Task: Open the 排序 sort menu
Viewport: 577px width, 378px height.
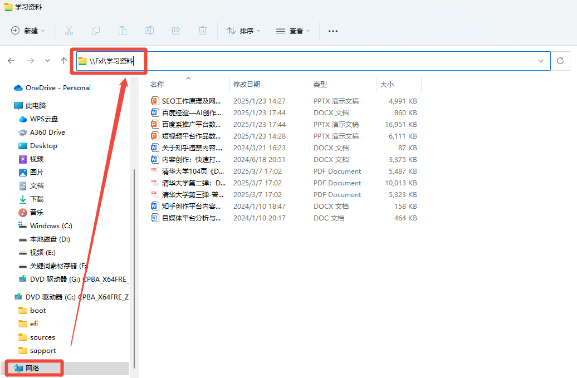Action: (x=243, y=31)
